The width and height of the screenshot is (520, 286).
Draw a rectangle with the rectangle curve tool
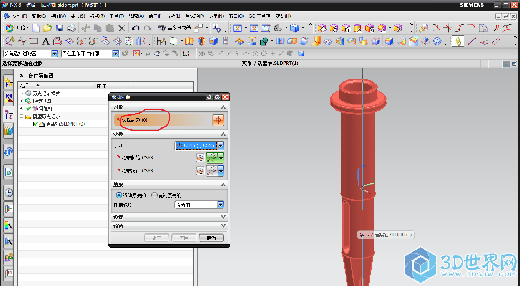point(34,41)
